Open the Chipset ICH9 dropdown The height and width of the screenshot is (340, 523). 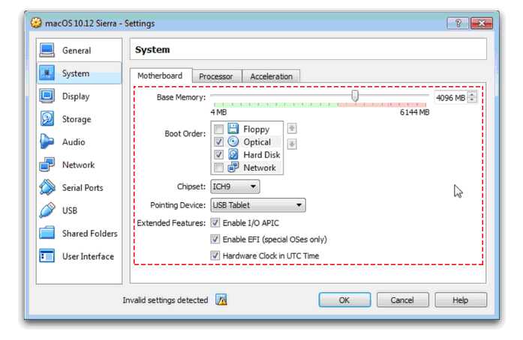(x=235, y=186)
